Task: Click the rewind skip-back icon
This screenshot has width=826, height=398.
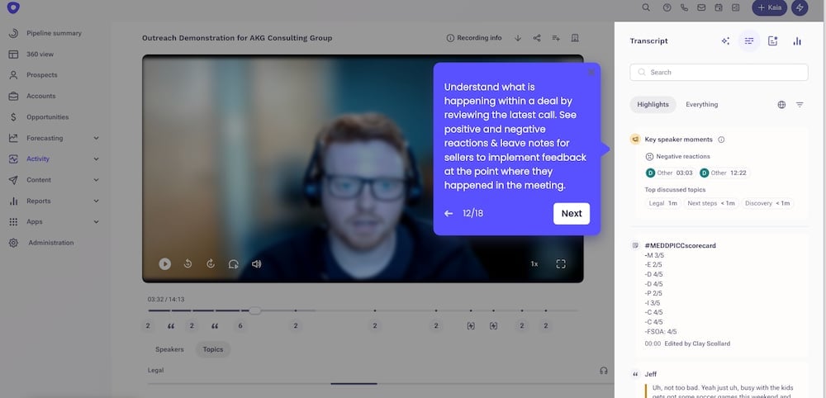Action: [x=188, y=263]
